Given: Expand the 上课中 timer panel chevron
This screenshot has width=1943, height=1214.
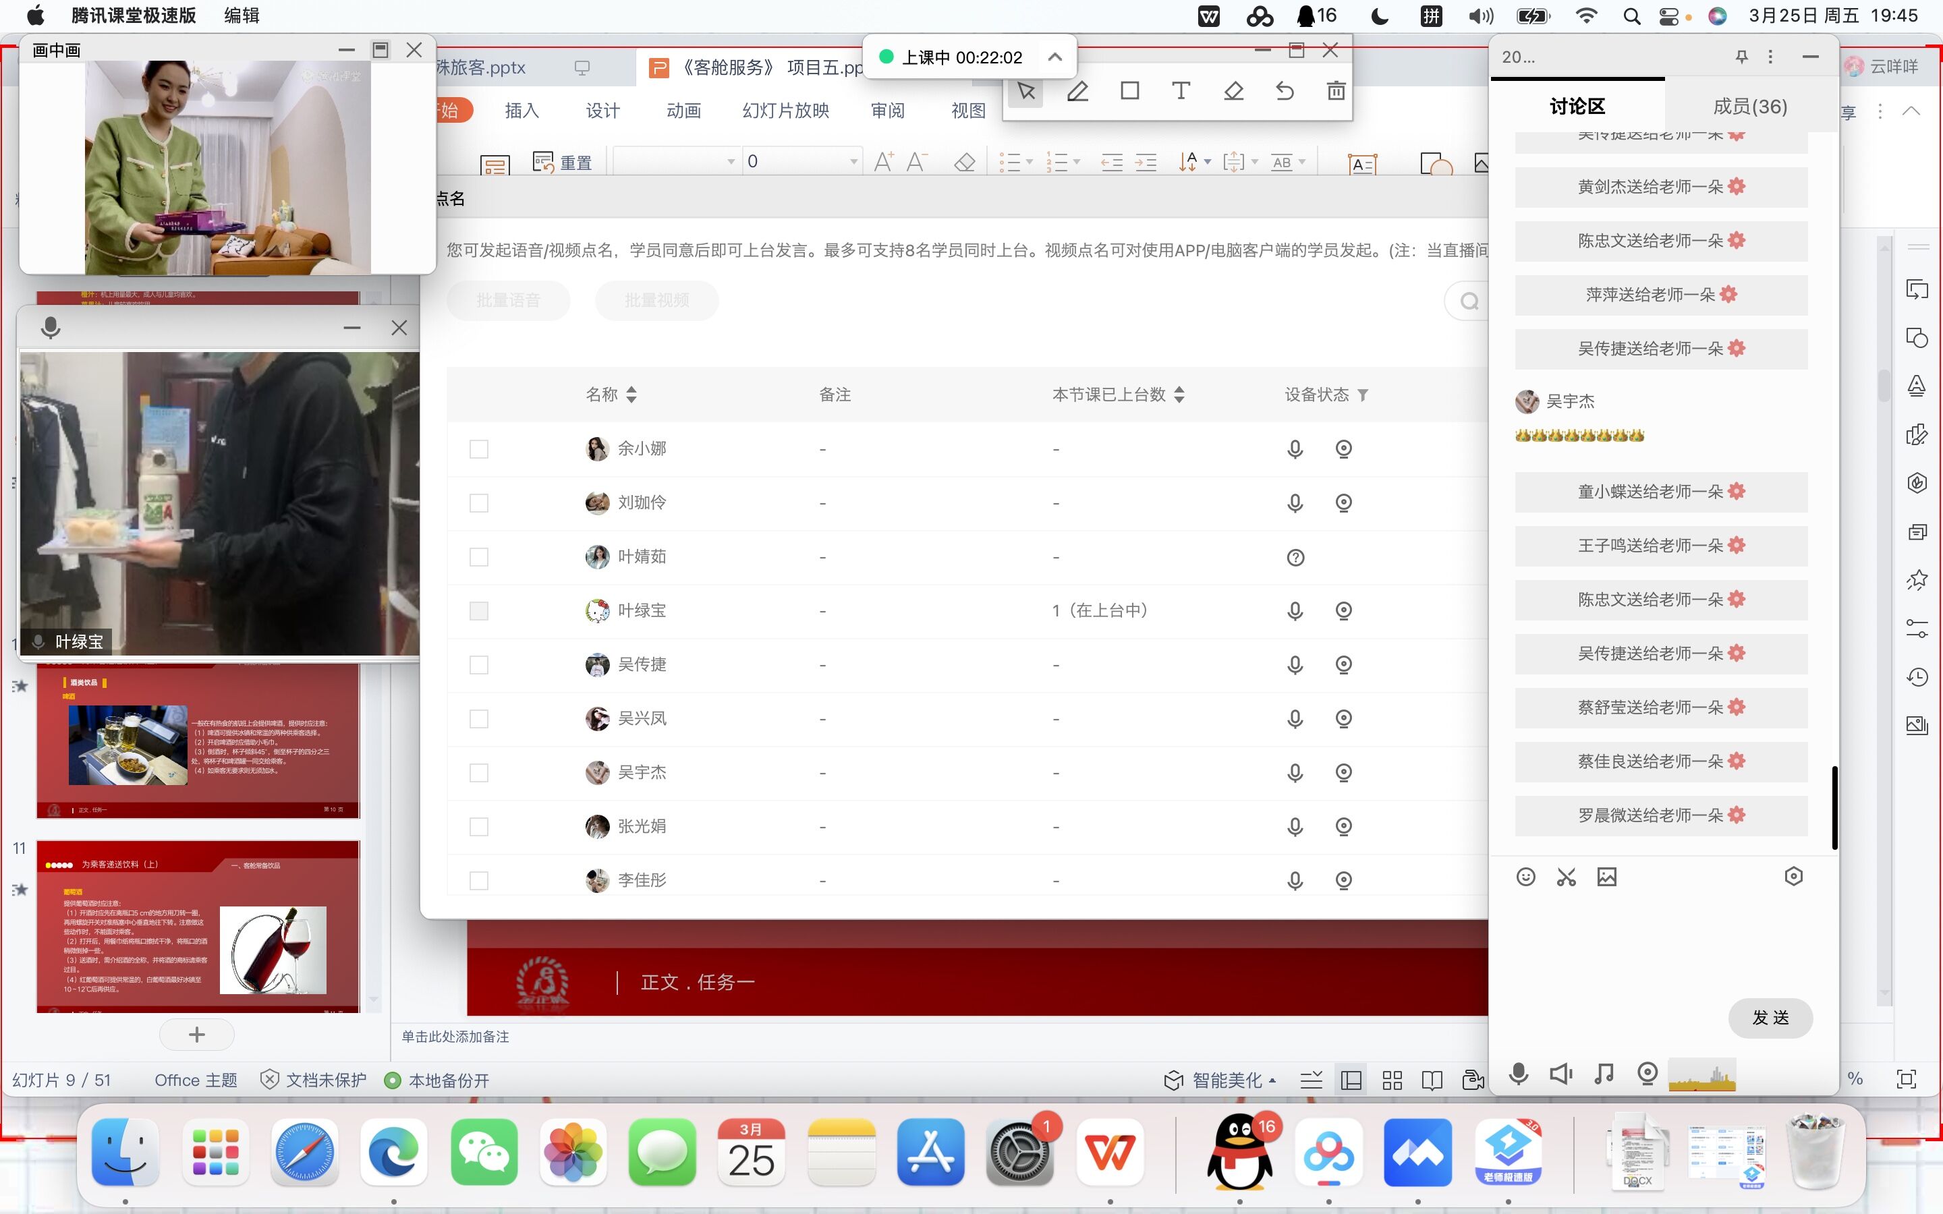Looking at the screenshot, I should (1055, 57).
